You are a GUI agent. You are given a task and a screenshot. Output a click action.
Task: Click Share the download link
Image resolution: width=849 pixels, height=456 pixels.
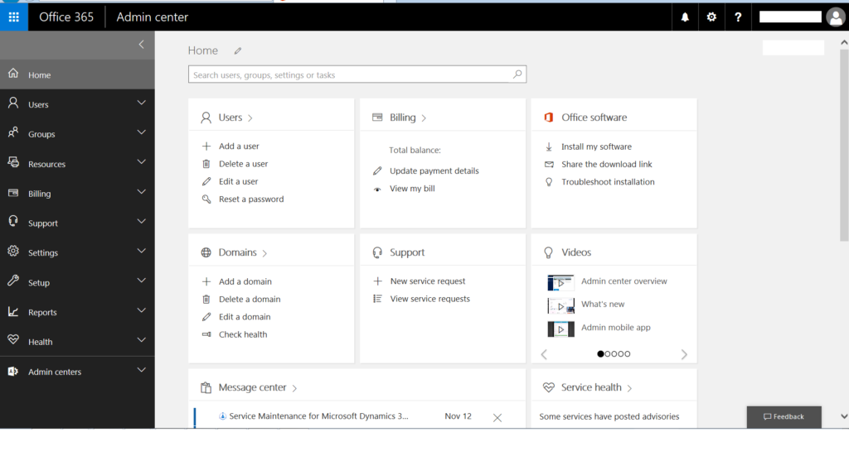pos(606,164)
